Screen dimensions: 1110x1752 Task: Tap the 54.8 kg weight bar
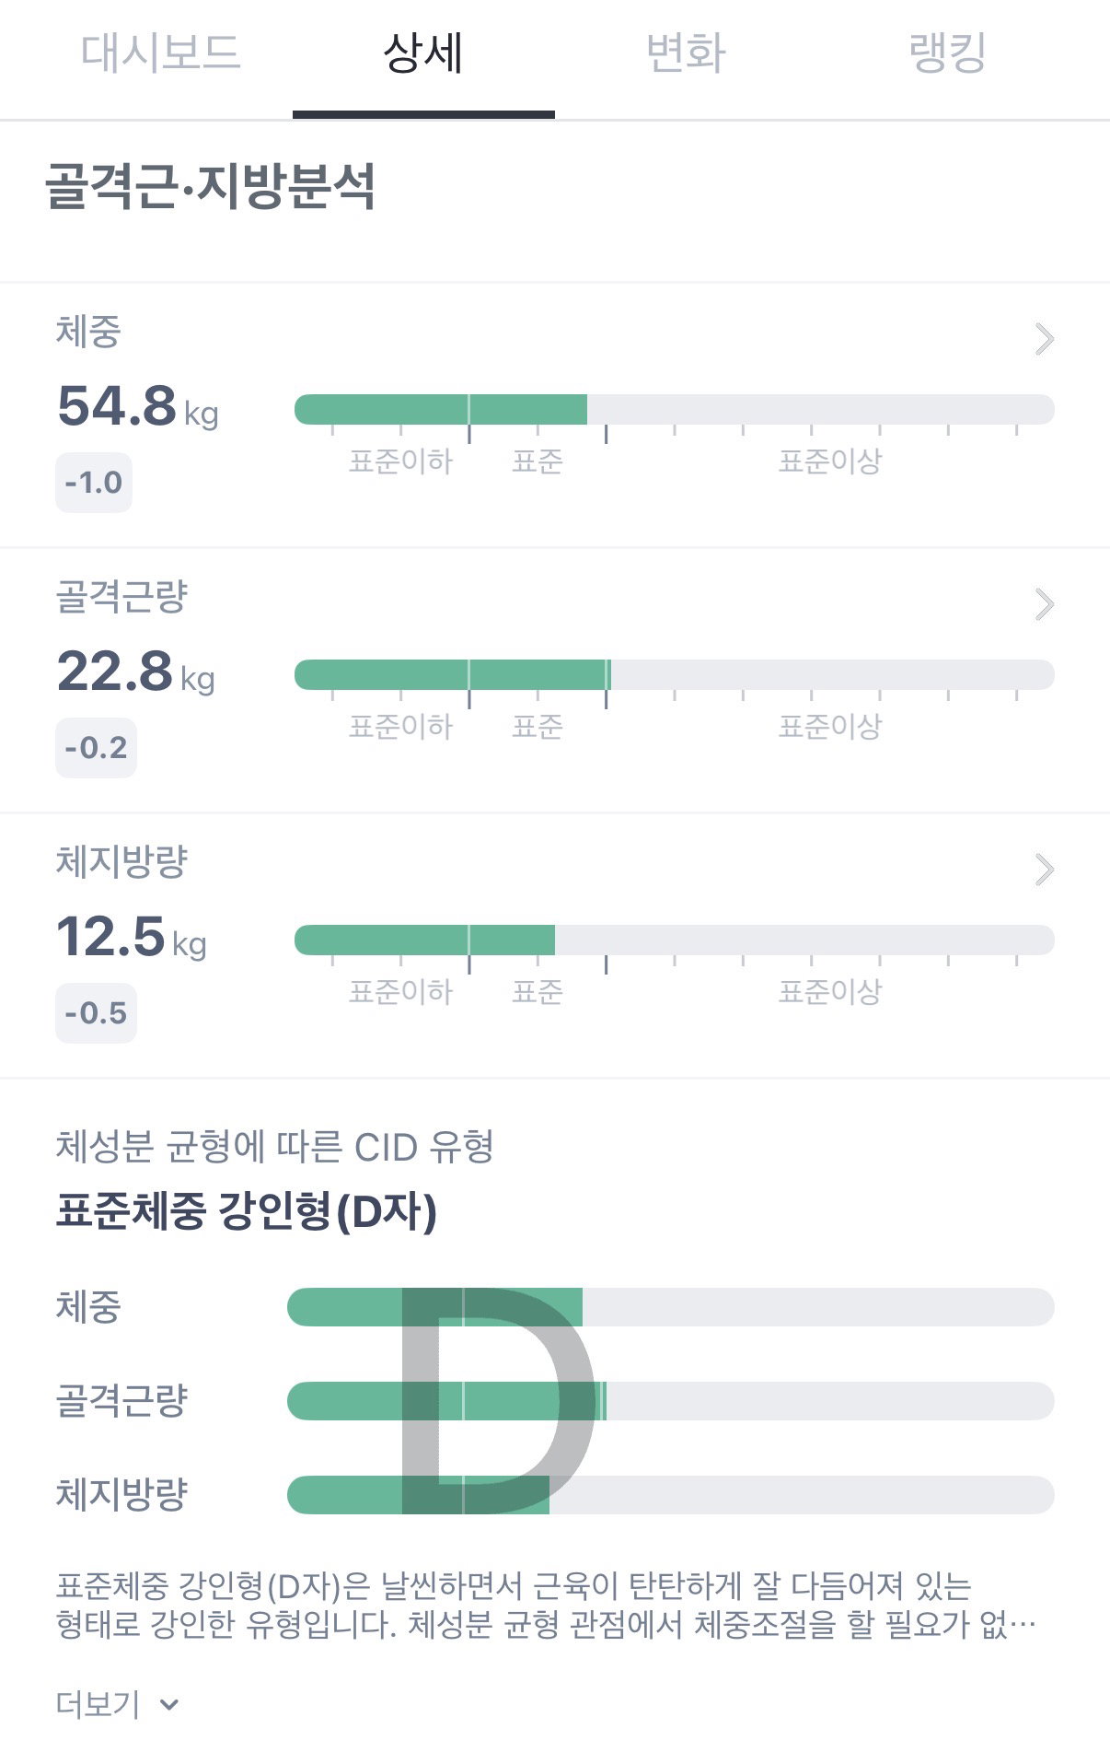click(674, 410)
